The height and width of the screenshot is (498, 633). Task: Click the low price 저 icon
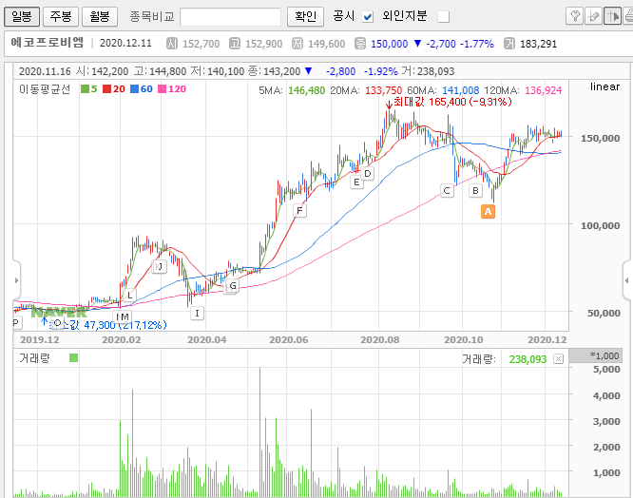tap(297, 43)
